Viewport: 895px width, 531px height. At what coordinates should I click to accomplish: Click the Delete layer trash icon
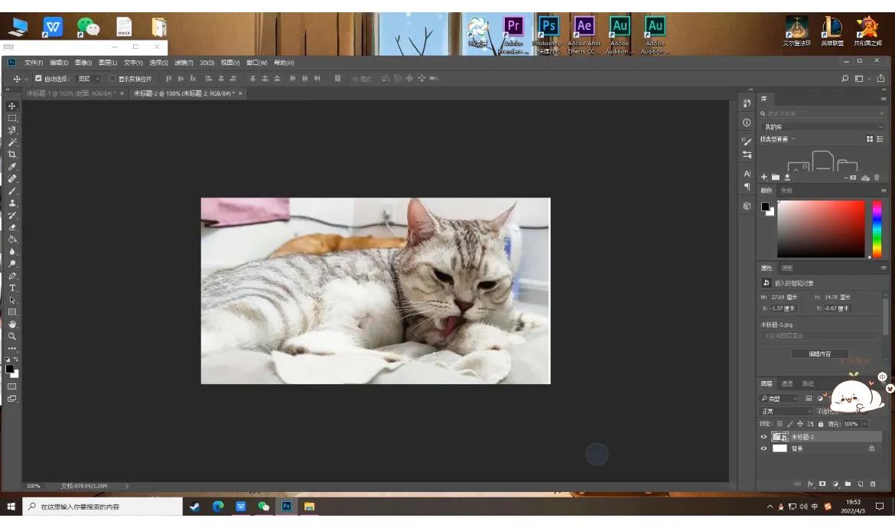(x=873, y=484)
